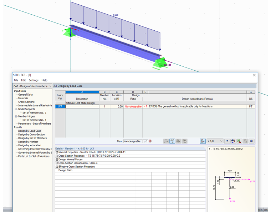Click the eye view mode icon
This screenshot has height=212, width=271.
[x=251, y=141]
